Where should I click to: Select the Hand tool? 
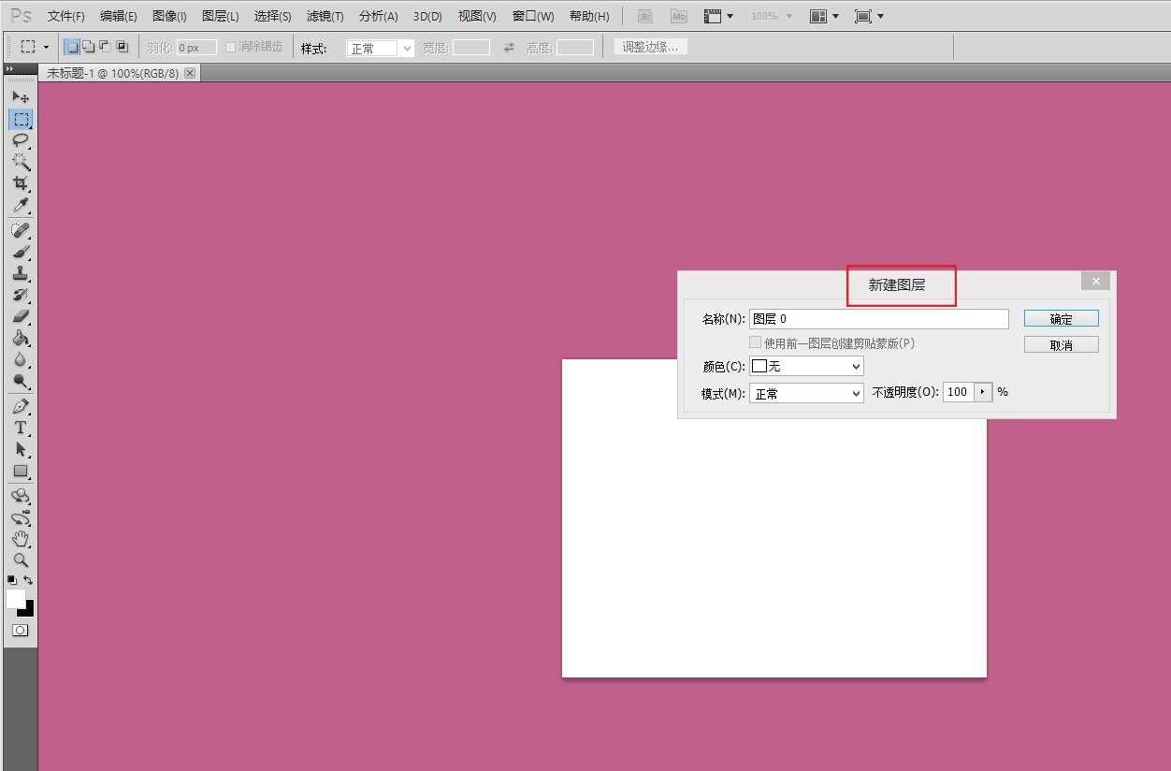coord(20,539)
